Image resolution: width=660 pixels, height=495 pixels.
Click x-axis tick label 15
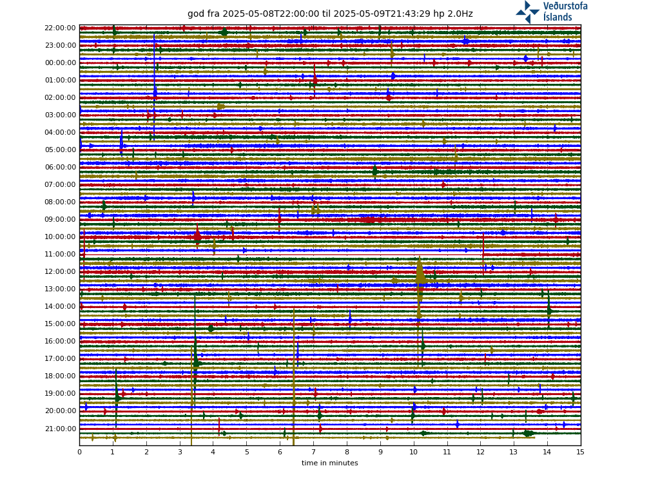581,452
